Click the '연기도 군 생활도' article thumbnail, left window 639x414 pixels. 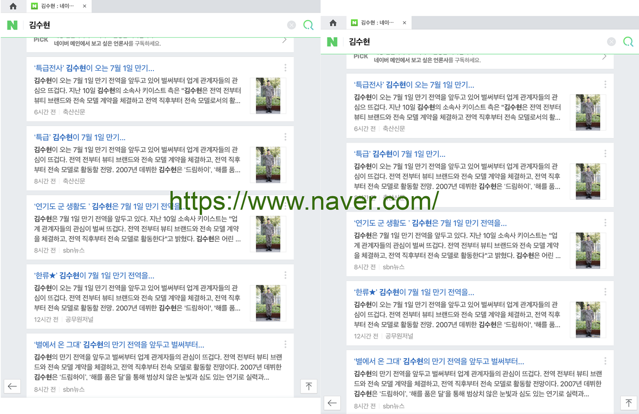[268, 234]
